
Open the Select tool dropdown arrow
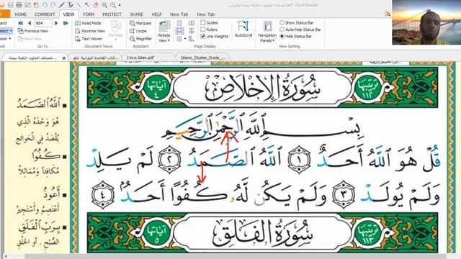point(12,31)
